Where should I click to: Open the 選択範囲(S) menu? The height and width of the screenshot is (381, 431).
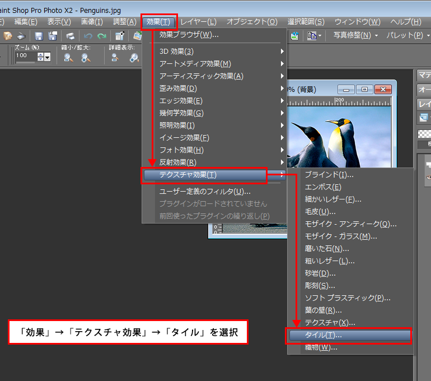(x=306, y=22)
